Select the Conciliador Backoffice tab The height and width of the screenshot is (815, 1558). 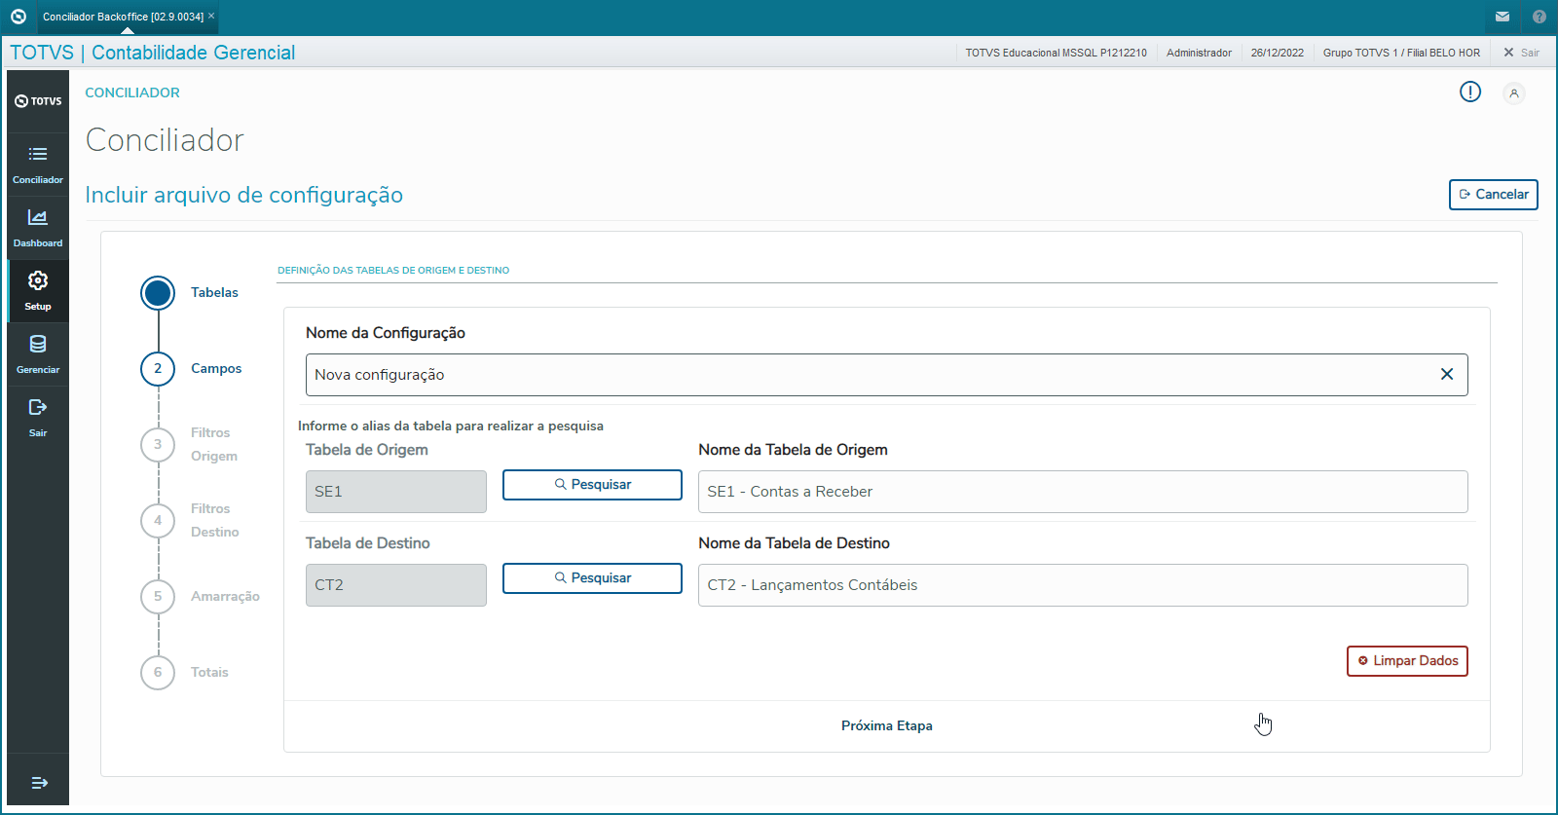point(123,17)
